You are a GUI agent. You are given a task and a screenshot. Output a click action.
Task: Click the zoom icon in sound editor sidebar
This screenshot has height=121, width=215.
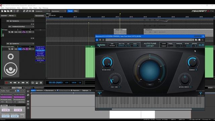click(28, 95)
